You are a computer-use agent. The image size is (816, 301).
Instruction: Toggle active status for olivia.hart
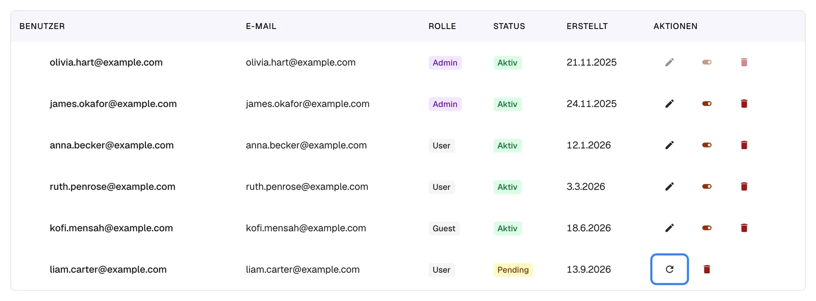pos(707,63)
